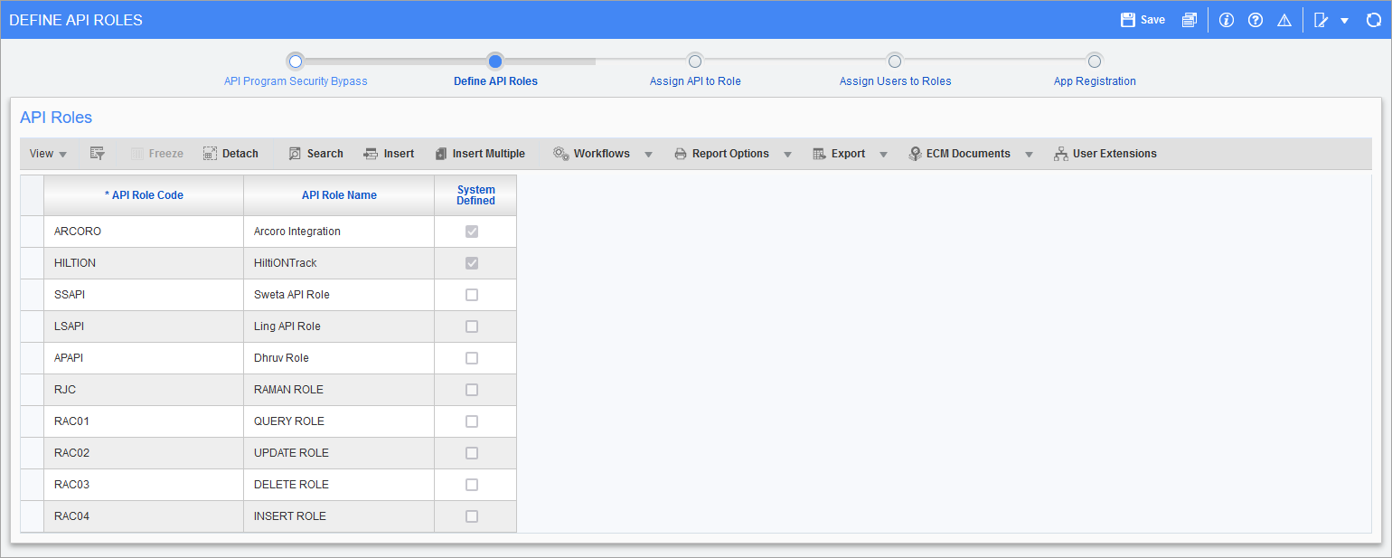Expand the Workflows dropdown arrow

(x=649, y=155)
